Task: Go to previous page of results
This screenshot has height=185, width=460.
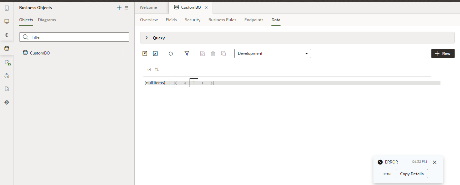Action: coord(185,83)
